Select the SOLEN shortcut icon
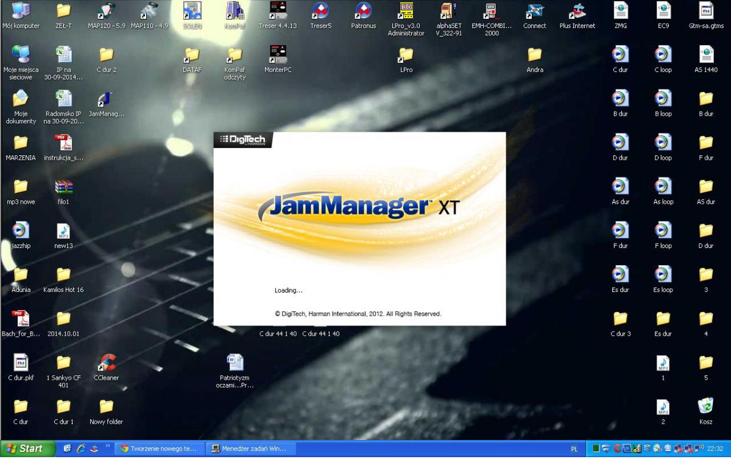Image resolution: width=731 pixels, height=476 pixels. click(192, 16)
